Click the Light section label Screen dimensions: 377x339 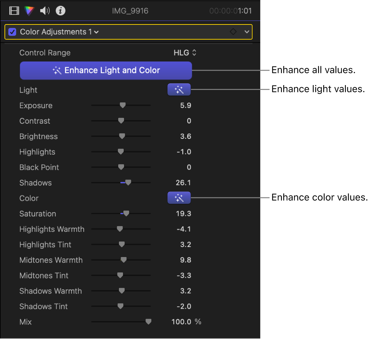pyautogui.click(x=28, y=90)
